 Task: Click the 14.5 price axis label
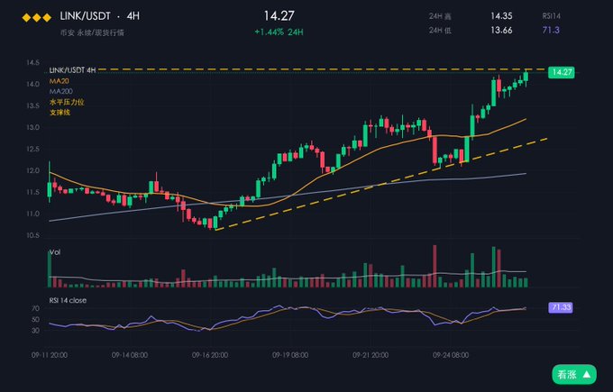(32, 62)
